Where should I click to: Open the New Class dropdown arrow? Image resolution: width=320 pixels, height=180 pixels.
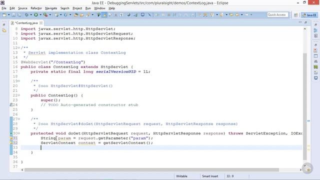70,15
